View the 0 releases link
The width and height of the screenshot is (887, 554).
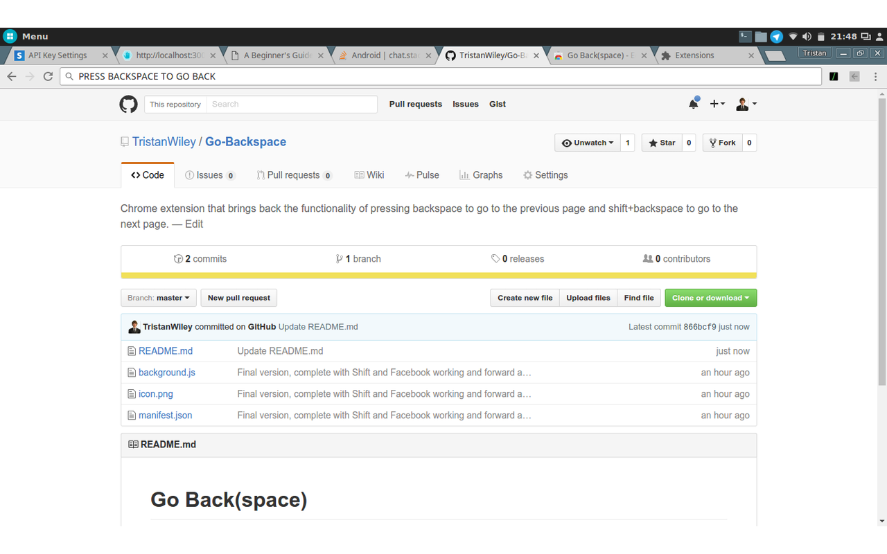518,259
